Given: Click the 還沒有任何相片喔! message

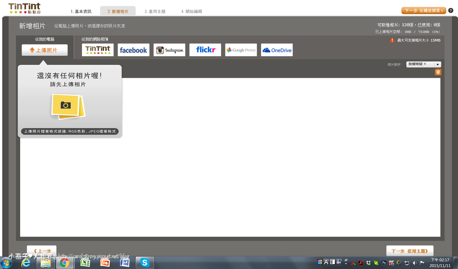Looking at the screenshot, I should 69,76.
